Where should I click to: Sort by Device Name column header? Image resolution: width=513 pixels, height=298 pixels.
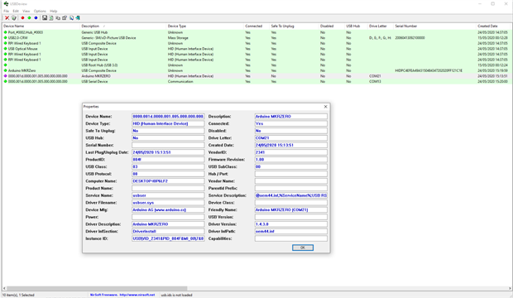tap(41, 26)
